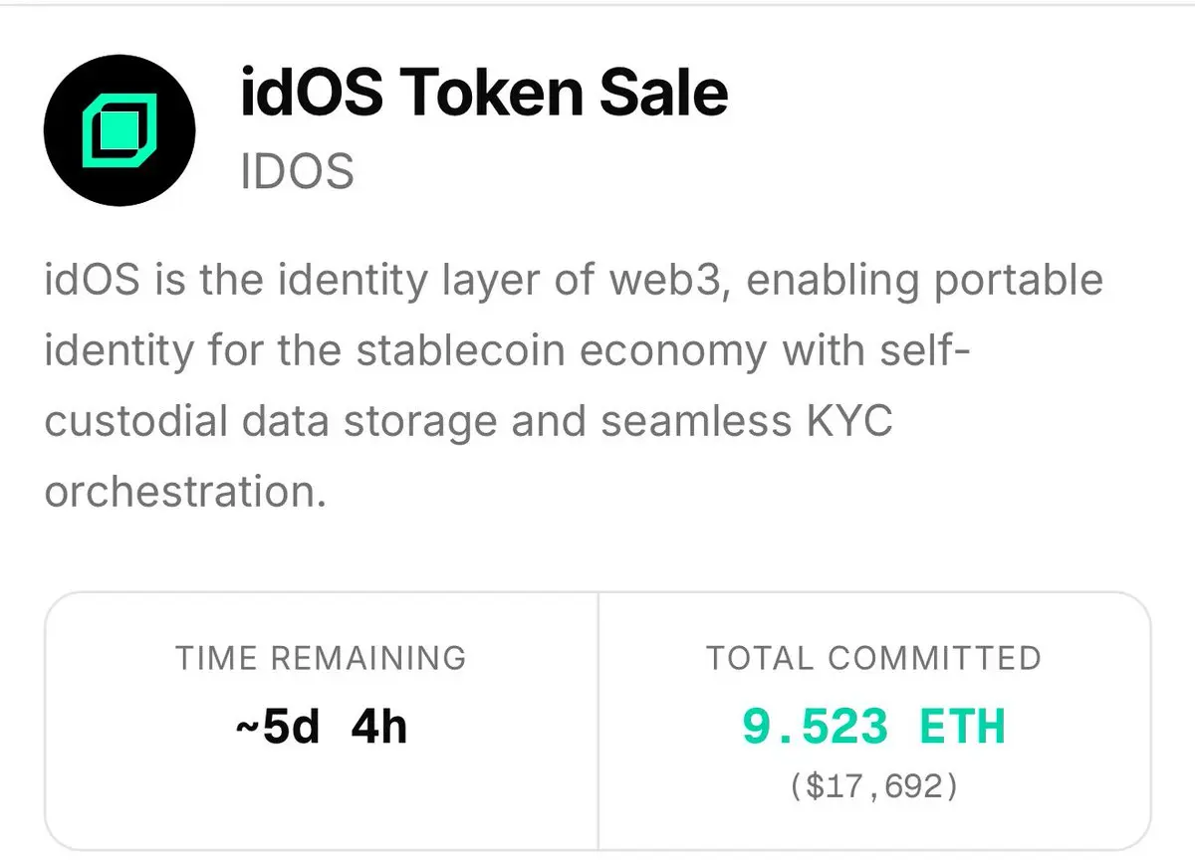Click the ($17,692) dollar value
Screen dimensions: 1195x867
pos(874,787)
